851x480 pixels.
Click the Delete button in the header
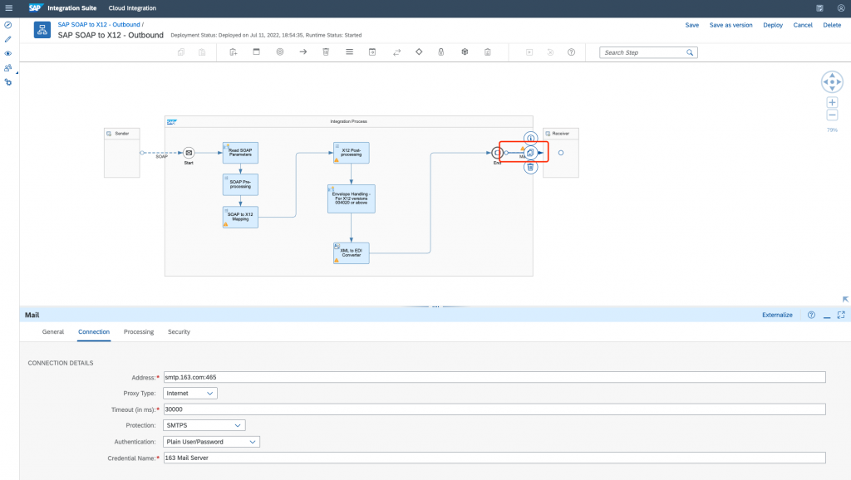832,25
